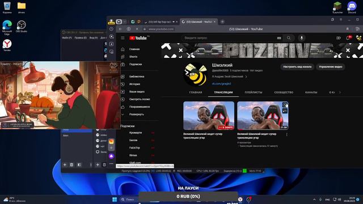Open the ГЛАВНАЯ channel tab

[x=196, y=92]
